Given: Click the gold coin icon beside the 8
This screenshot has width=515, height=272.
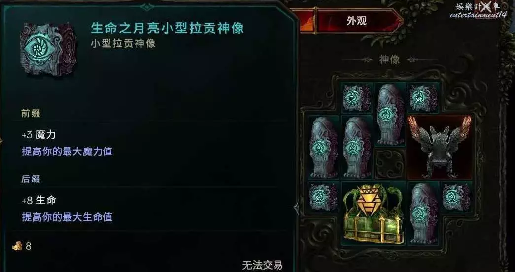Looking at the screenshot, I should tap(17, 246).
